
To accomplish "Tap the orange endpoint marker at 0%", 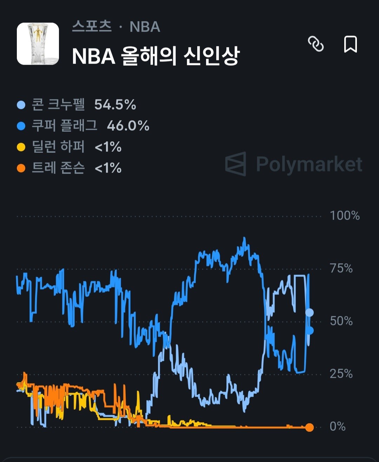I will (x=309, y=427).
